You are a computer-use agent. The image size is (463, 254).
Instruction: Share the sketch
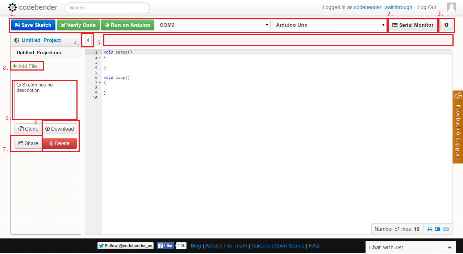(x=28, y=143)
